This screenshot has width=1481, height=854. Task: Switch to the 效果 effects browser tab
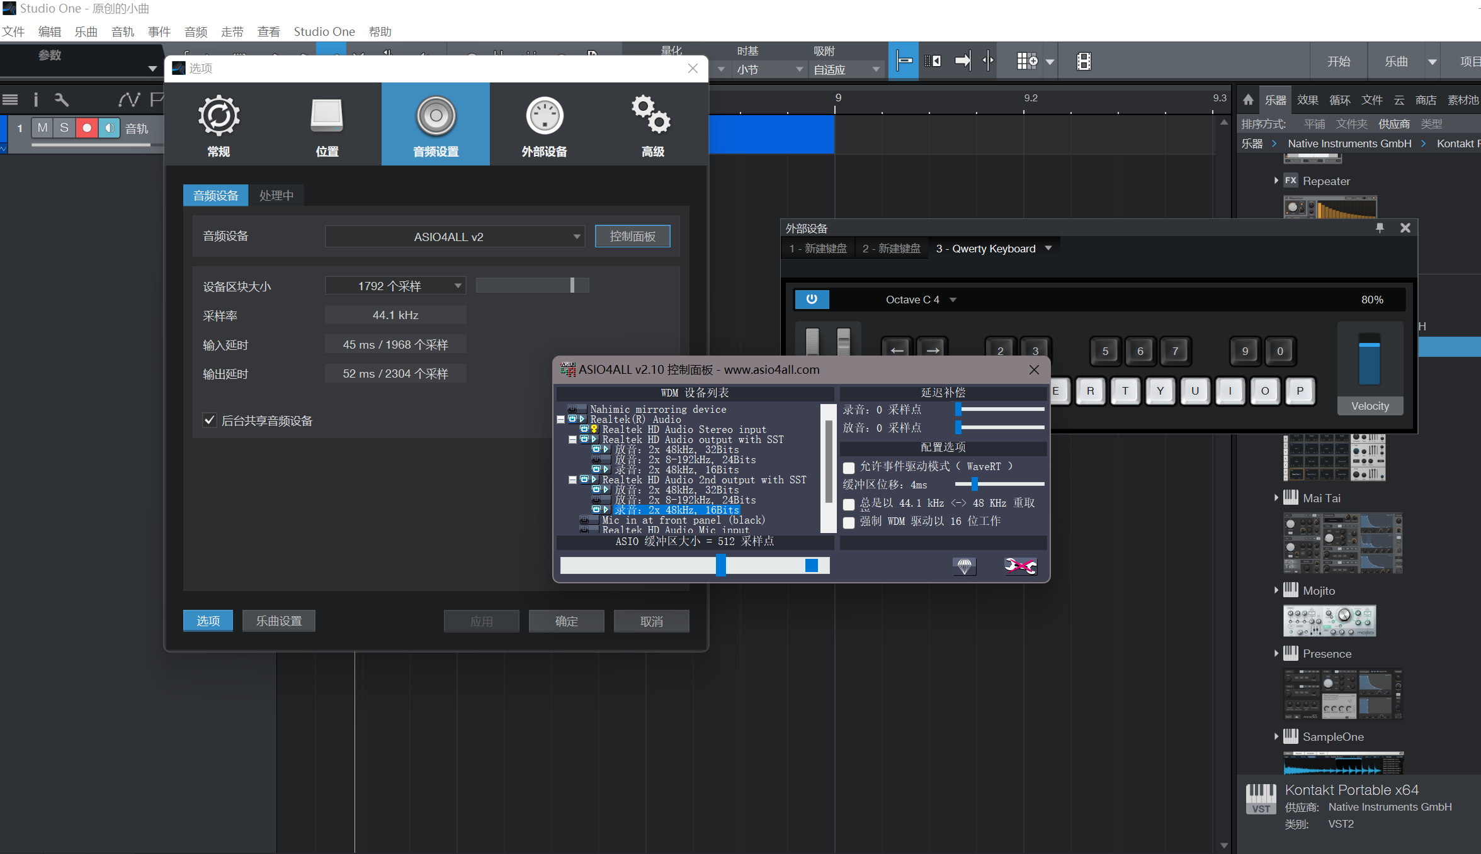pos(1307,99)
